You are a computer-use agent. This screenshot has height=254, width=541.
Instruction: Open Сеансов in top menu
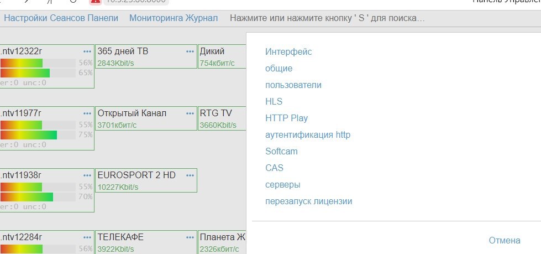click(67, 18)
